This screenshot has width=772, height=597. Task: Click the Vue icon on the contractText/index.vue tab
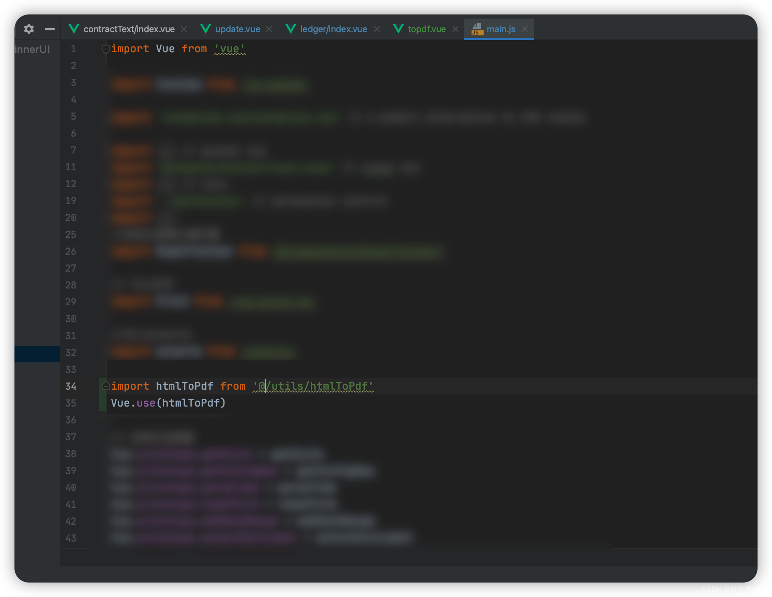tap(74, 29)
